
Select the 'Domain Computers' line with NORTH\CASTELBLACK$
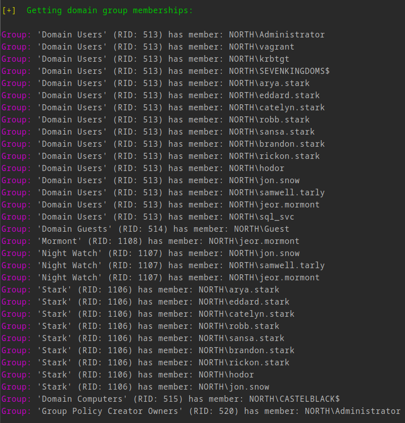coord(171,399)
